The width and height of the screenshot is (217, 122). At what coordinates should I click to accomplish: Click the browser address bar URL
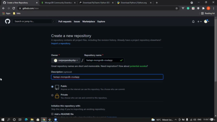[x=31, y=8]
